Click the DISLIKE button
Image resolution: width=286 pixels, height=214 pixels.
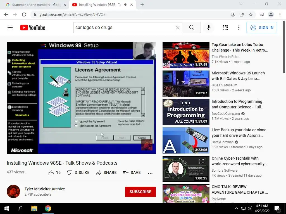[x=78, y=173]
